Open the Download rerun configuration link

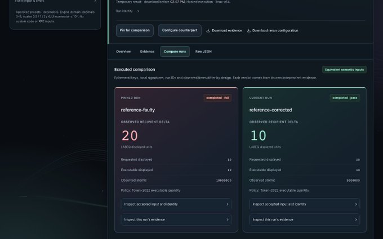[x=273, y=30]
